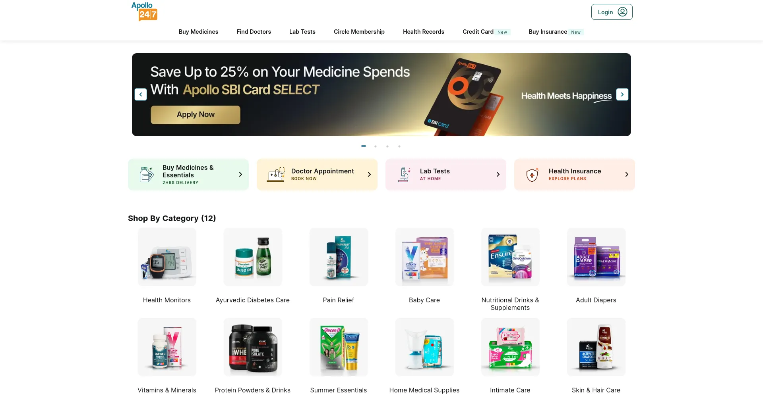
Task: Click the user profile icon beside Login
Action: pos(622,12)
